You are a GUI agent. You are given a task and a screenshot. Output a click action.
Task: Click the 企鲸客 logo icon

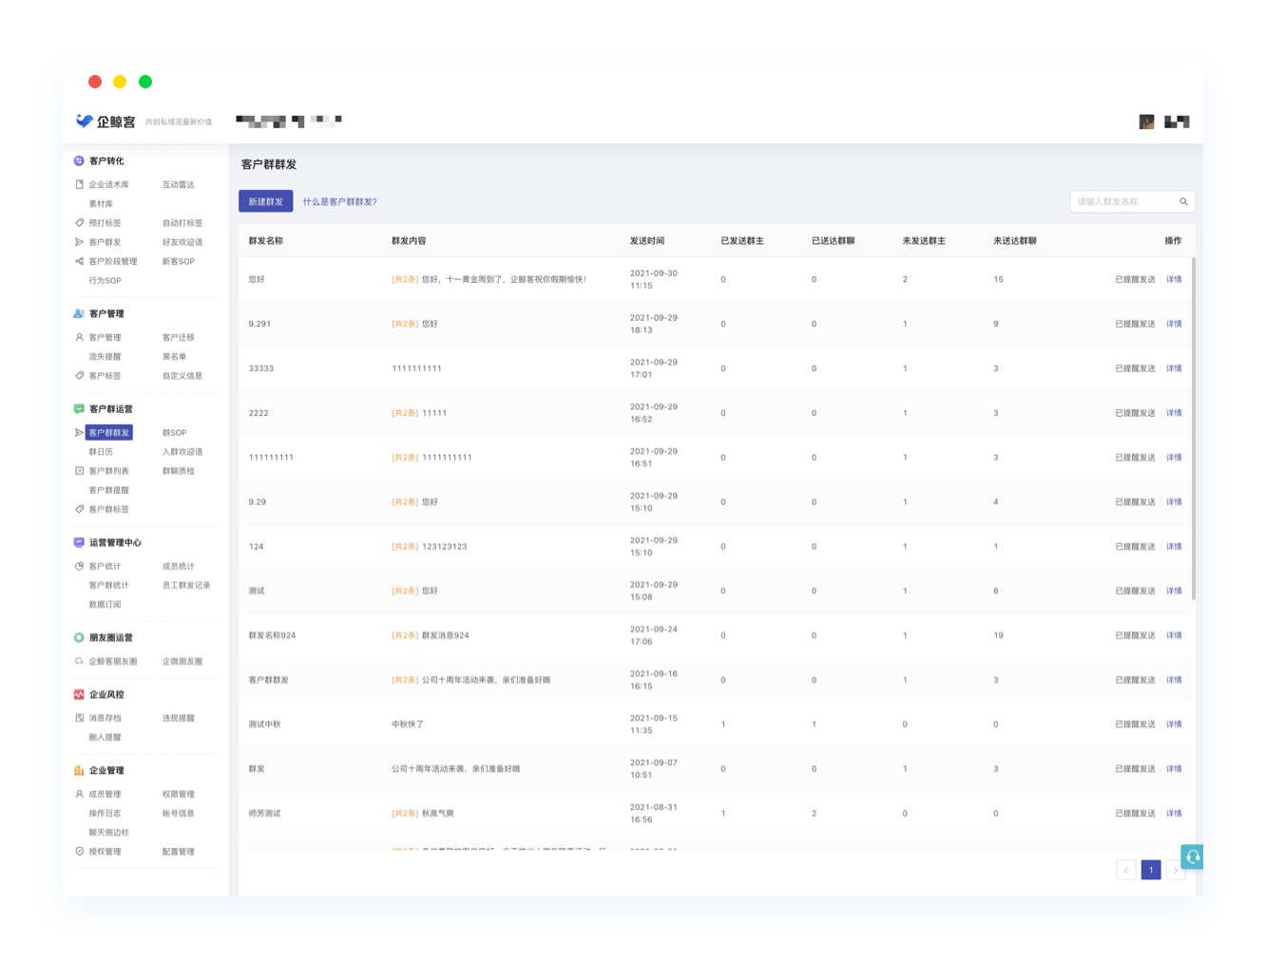point(85,121)
